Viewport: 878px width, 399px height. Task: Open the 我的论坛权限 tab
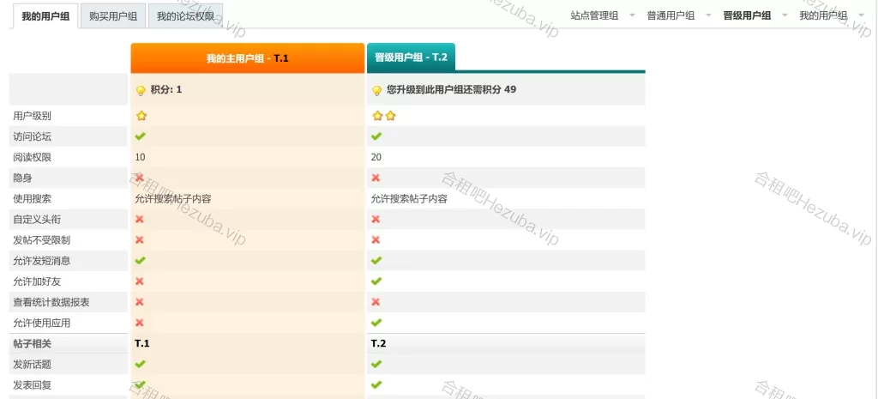point(185,15)
